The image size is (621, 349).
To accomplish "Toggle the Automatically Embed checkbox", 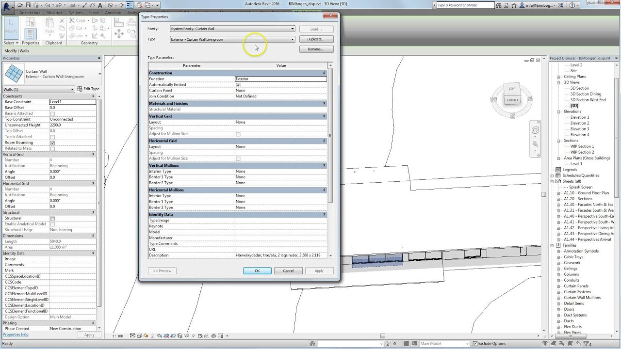I will (238, 85).
